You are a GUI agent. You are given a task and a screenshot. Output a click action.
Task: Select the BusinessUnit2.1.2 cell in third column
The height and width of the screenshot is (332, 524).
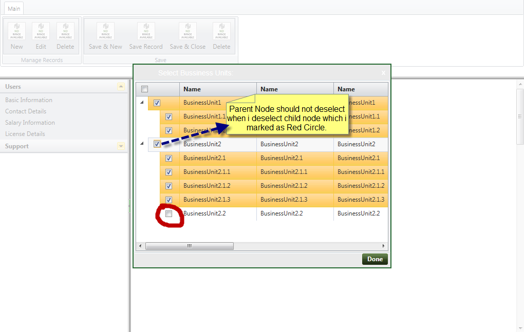(x=361, y=186)
